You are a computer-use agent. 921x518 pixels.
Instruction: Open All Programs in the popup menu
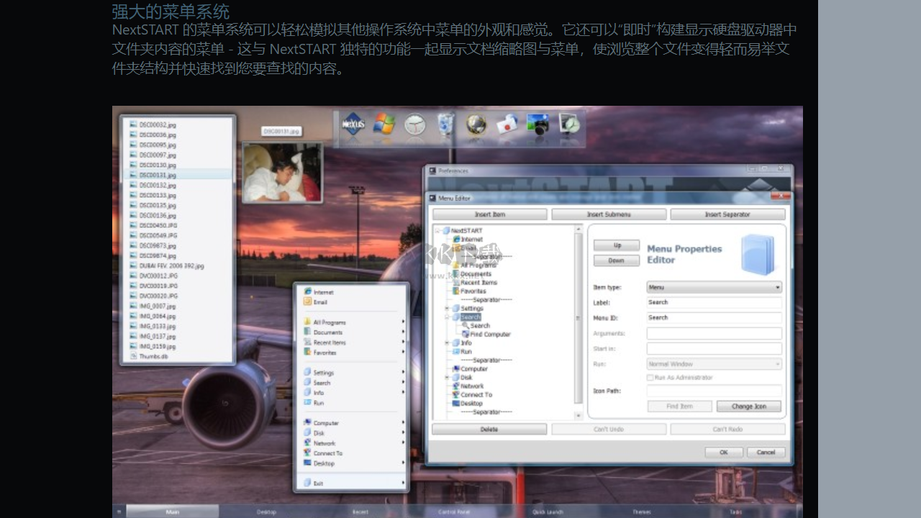click(x=331, y=322)
